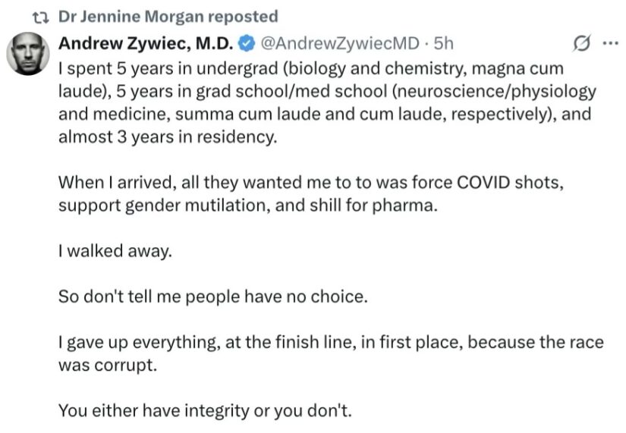This screenshot has width=626, height=433.
Task: Click the line beginning 'I spent 5 years in undergrad'
Action: point(311,69)
